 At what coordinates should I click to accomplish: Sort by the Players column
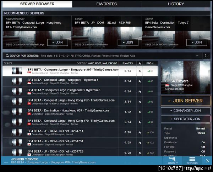(x=127, y=63)
